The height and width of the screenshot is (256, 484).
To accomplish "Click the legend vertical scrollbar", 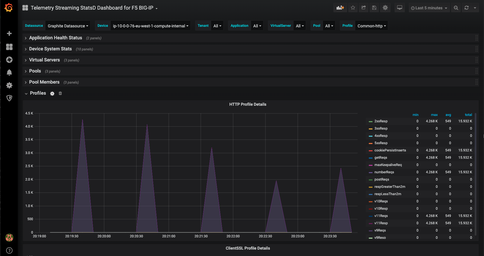I will tap(476, 174).
